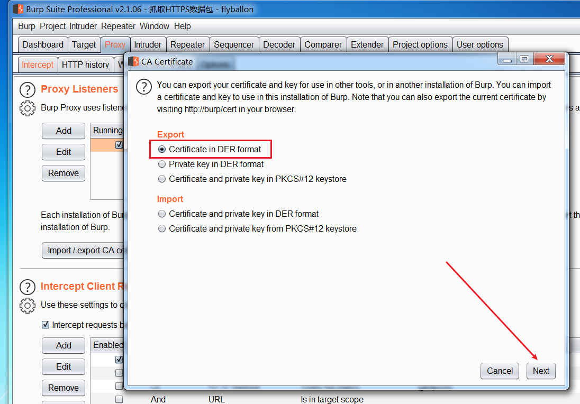Switch to Dashboard tab

(43, 45)
